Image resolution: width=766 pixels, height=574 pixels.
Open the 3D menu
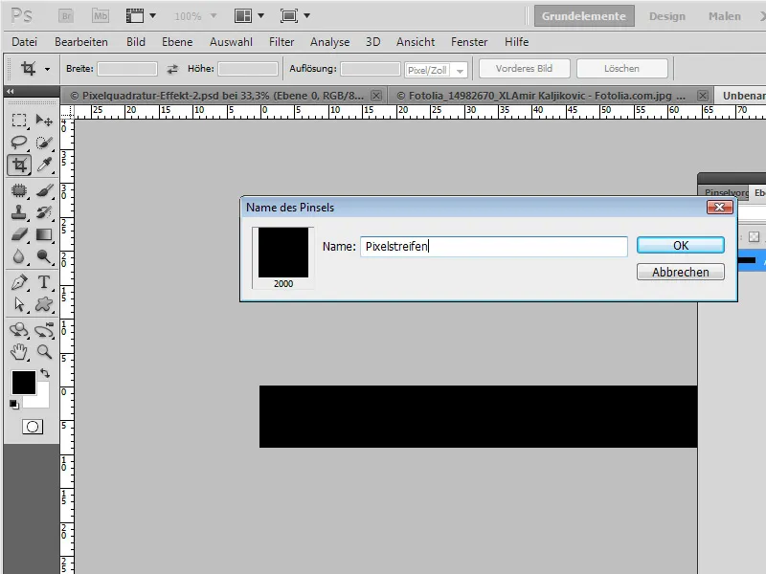pos(372,42)
